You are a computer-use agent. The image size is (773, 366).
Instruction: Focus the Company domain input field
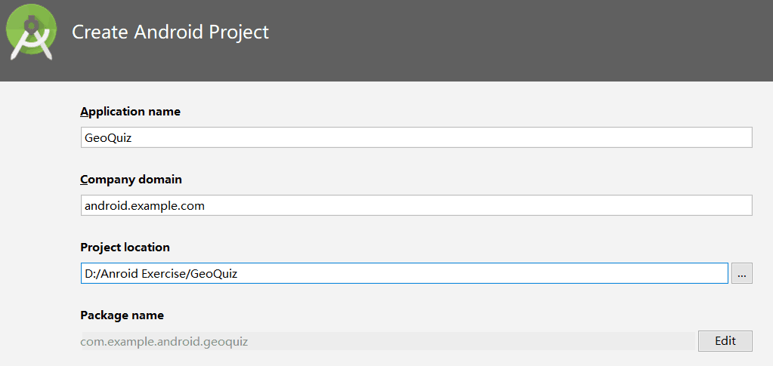(x=416, y=205)
